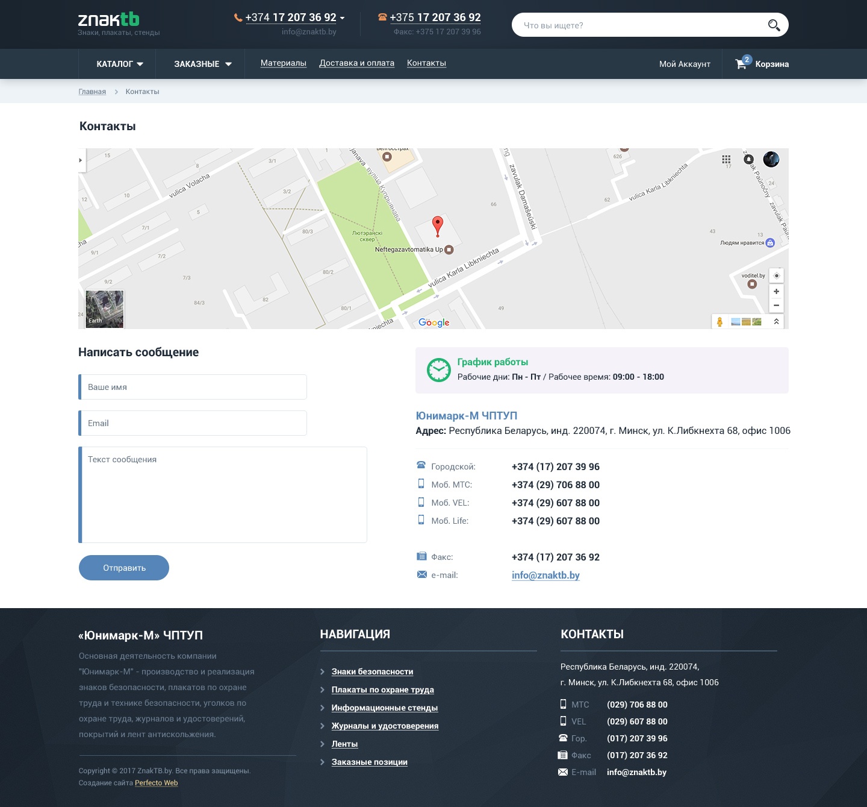Click the Юнимарк-М ЧПТУП company heading
The width and height of the screenshot is (867, 807).
pyautogui.click(x=467, y=416)
